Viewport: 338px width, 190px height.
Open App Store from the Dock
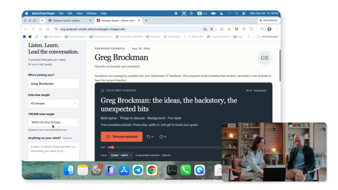pos(124,170)
